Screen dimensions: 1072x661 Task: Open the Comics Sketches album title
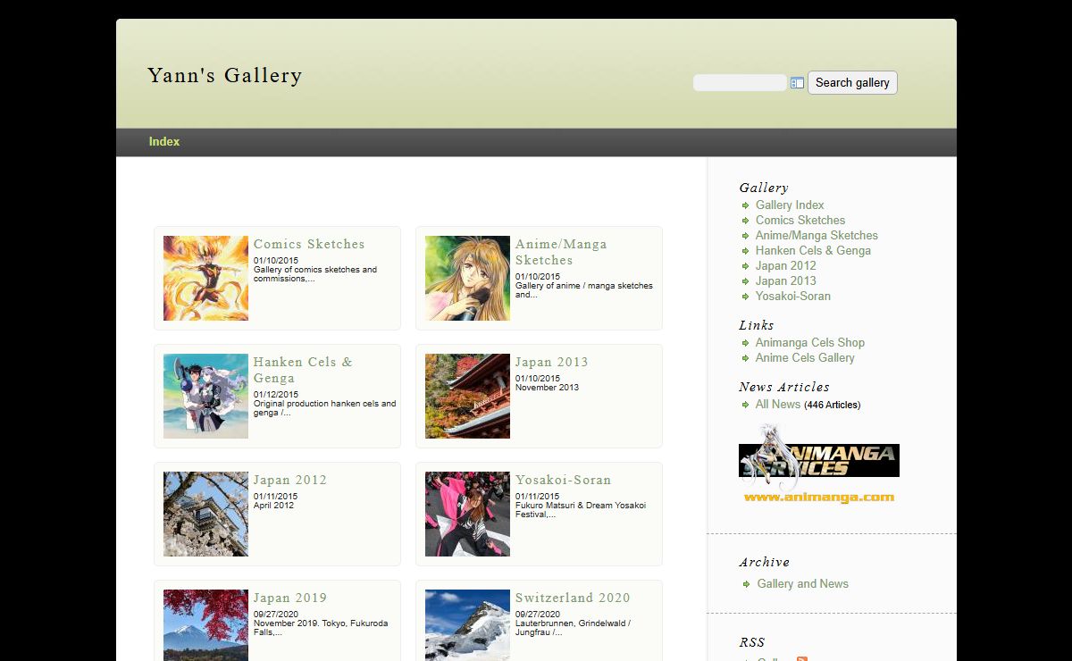coord(309,244)
